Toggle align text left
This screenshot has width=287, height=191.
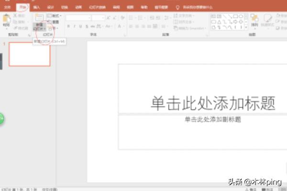pos(131,26)
